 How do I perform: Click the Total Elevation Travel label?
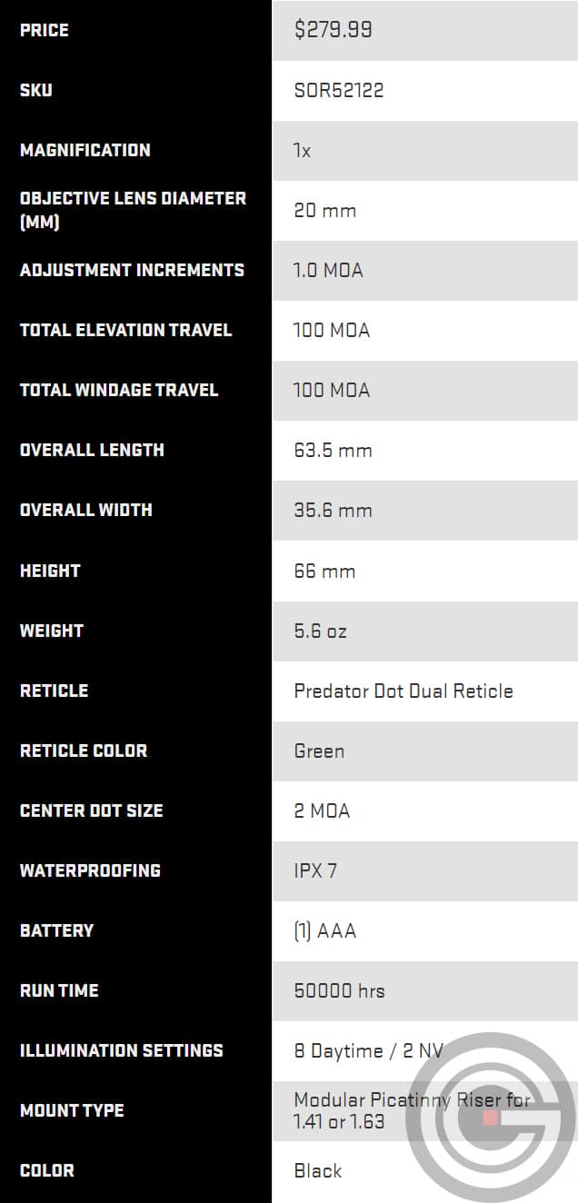(x=125, y=330)
